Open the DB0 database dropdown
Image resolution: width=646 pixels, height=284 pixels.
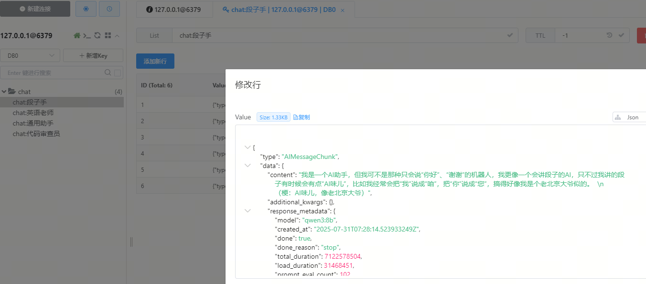click(x=30, y=55)
